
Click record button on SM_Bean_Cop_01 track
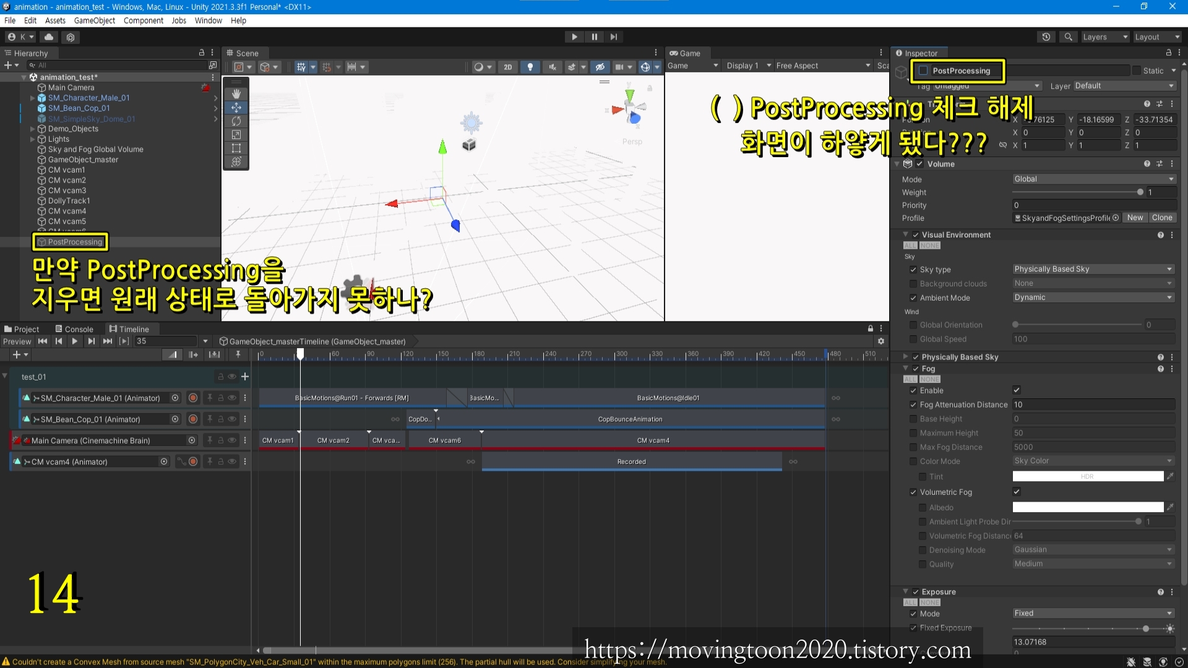pyautogui.click(x=193, y=419)
